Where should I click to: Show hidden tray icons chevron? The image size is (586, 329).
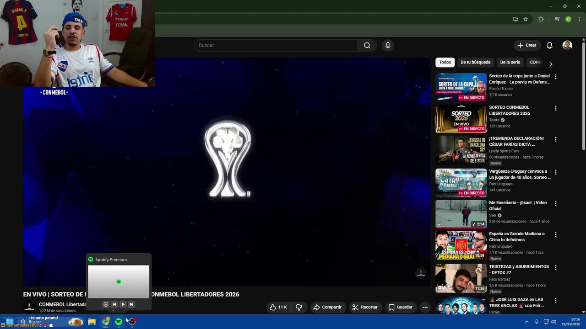(x=526, y=322)
